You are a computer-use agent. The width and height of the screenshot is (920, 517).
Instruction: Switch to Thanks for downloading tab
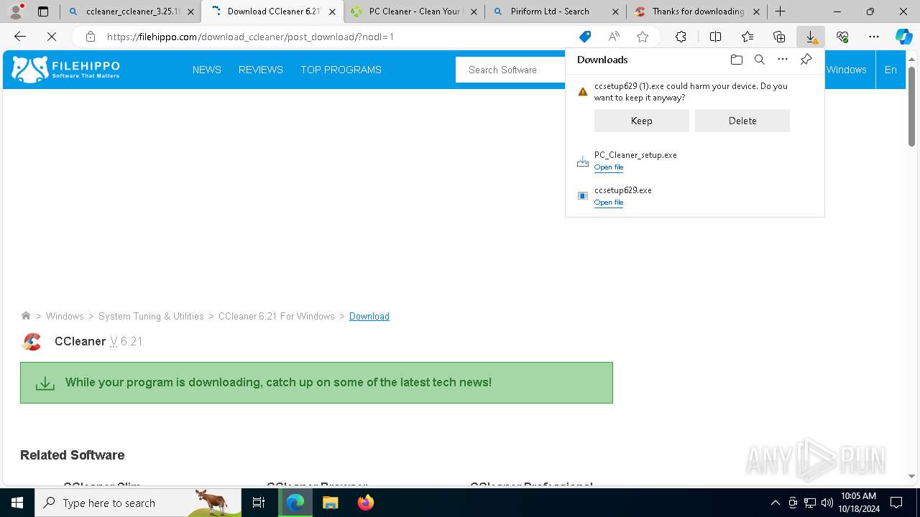[696, 11]
